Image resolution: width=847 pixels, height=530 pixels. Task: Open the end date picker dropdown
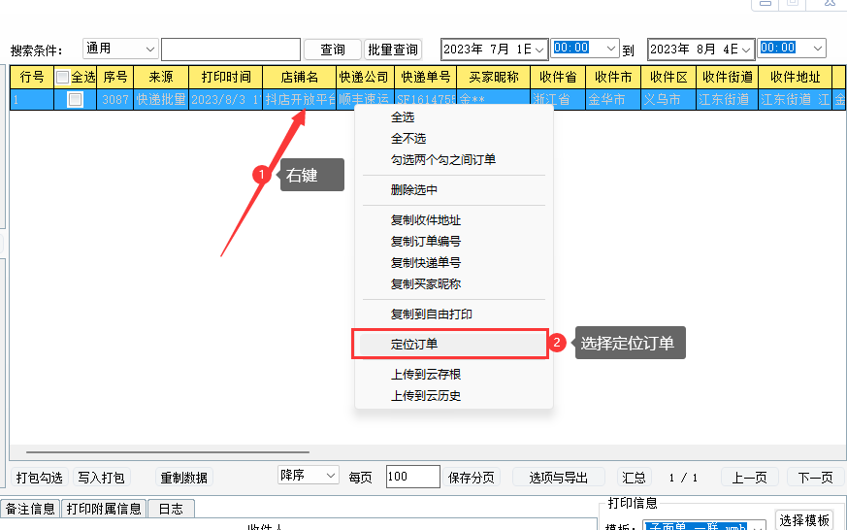point(748,49)
